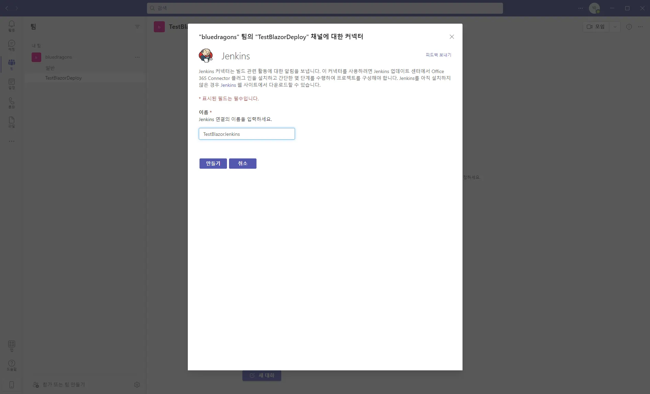Open more options for bluedragons team
Viewport: 650px width, 394px height.
pos(137,57)
